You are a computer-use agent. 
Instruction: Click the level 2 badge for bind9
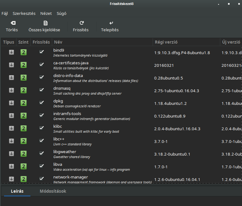24,52
